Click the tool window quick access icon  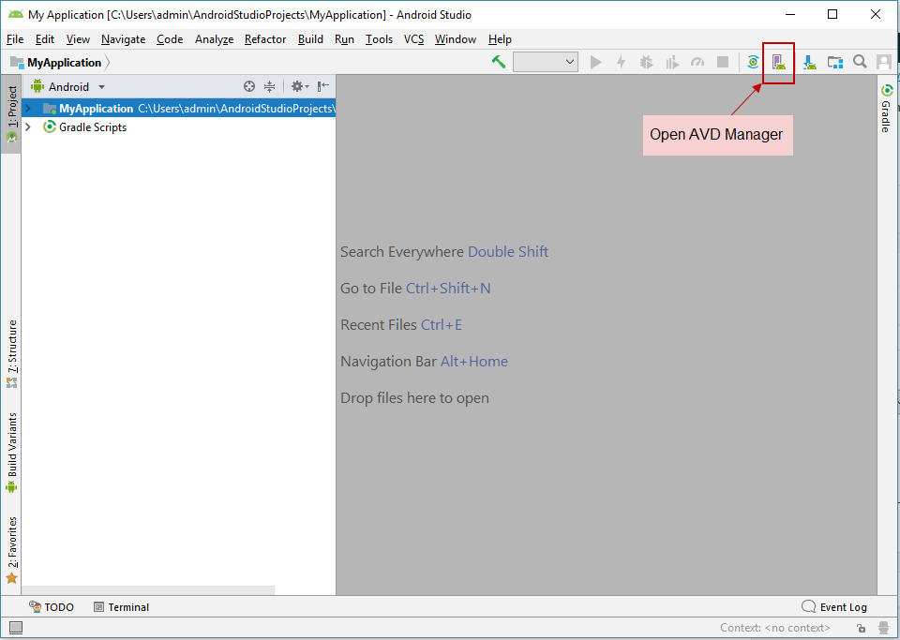(x=16, y=628)
